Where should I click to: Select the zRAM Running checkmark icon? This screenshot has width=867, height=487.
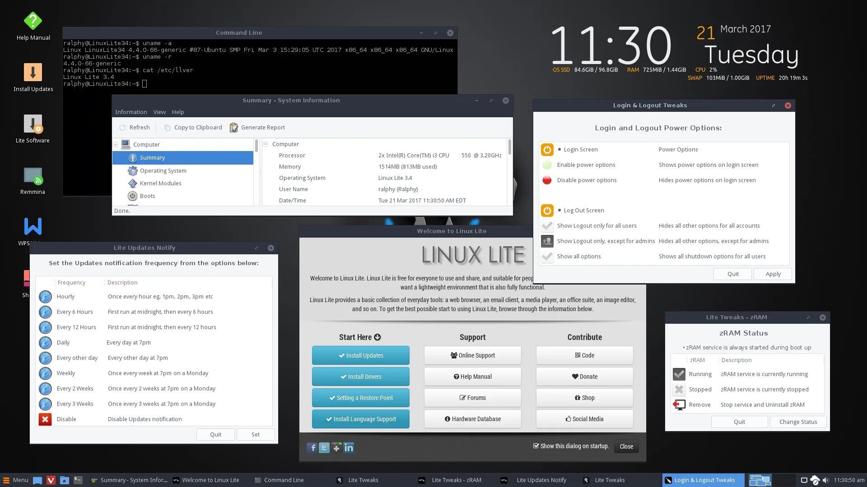coord(679,374)
